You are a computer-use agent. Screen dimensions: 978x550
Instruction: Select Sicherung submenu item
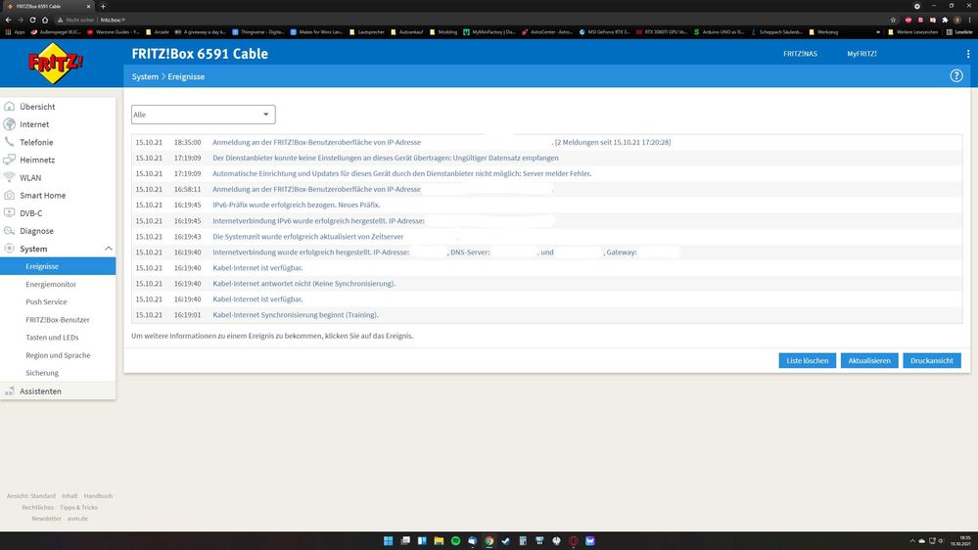click(x=42, y=373)
